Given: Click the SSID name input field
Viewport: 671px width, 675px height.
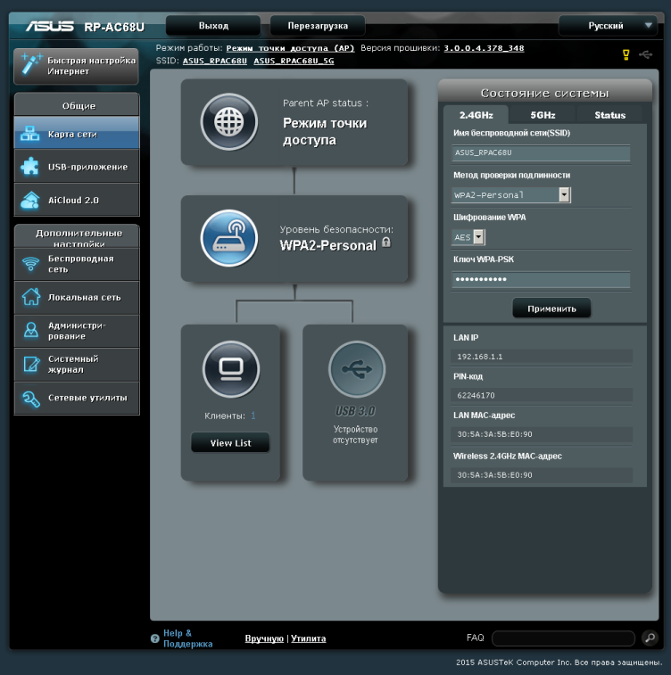Looking at the screenshot, I should click(541, 152).
